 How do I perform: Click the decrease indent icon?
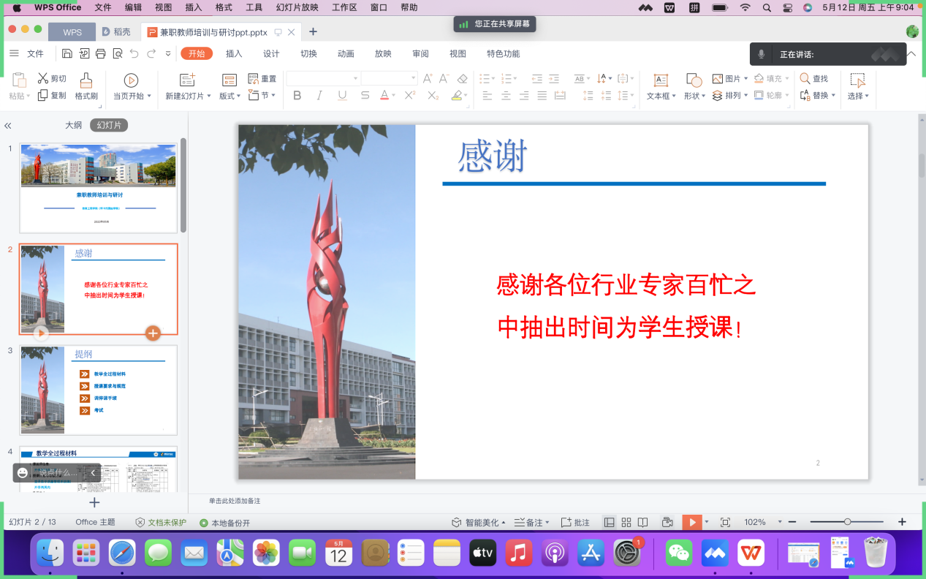(x=537, y=78)
